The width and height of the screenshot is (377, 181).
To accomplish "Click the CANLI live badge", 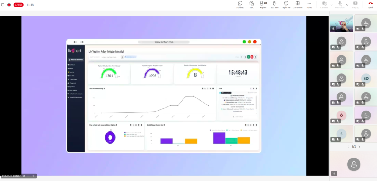I will (x=18, y=5).
